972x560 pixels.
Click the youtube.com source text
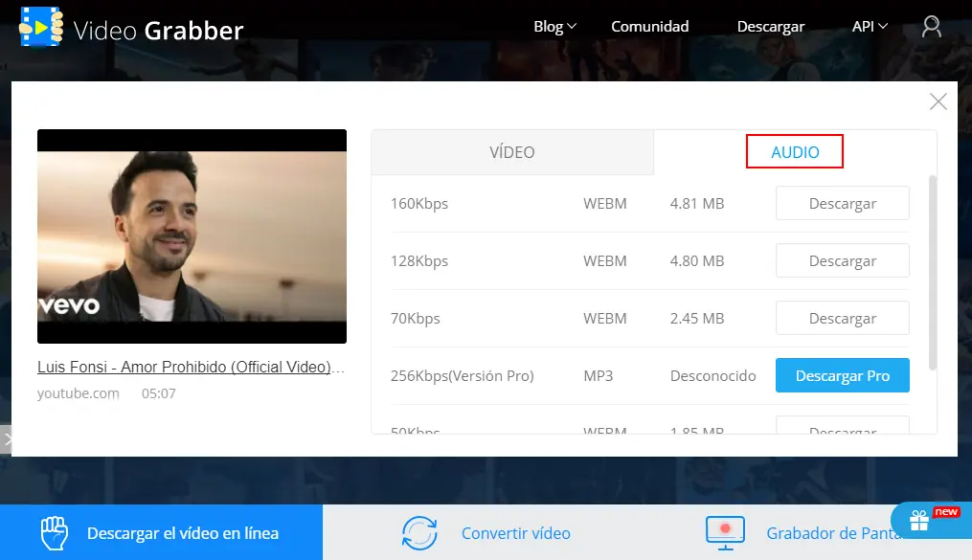pos(79,393)
